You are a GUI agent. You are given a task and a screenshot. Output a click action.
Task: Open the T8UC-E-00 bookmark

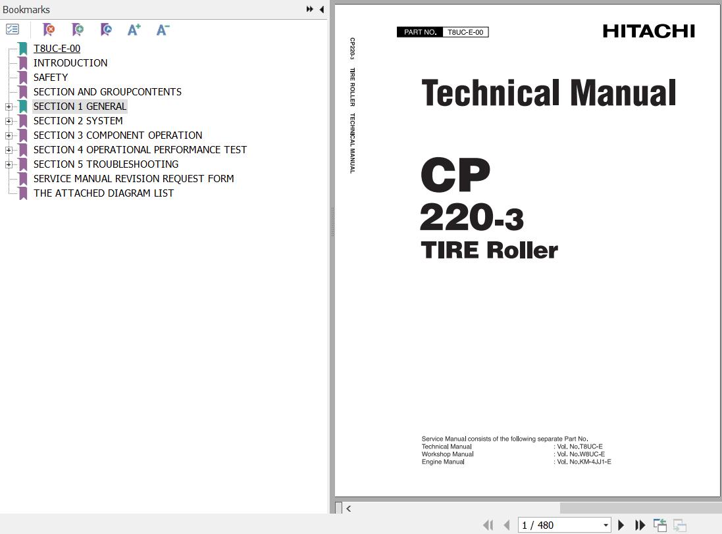pyautogui.click(x=57, y=48)
